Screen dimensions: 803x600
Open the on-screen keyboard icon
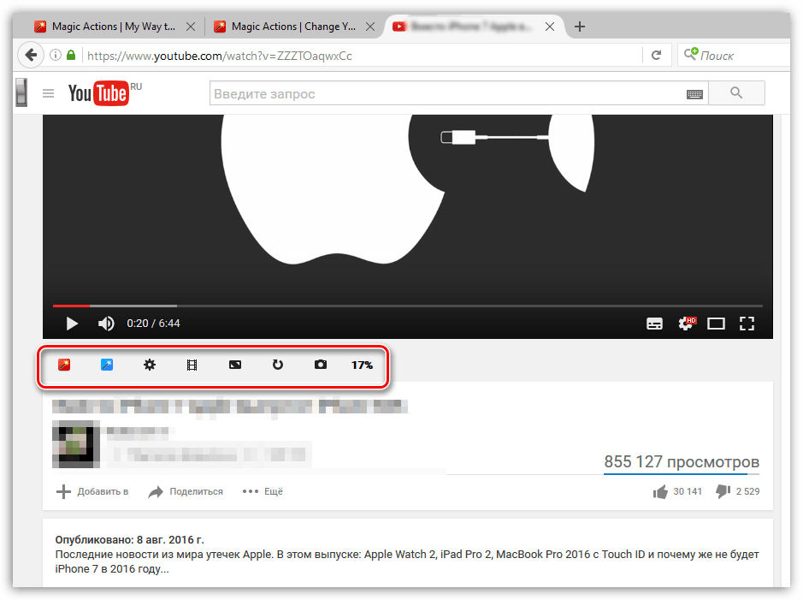tap(694, 94)
